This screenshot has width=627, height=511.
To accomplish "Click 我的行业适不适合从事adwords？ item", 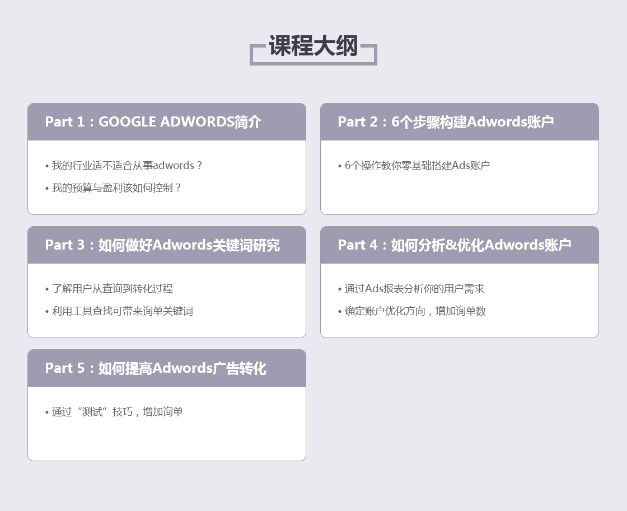I will (x=127, y=166).
